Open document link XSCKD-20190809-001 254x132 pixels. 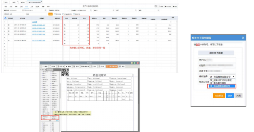coord(39,25)
